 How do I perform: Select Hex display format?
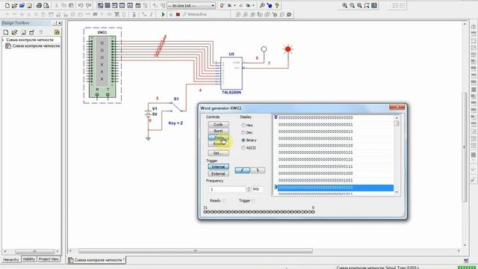(243, 126)
